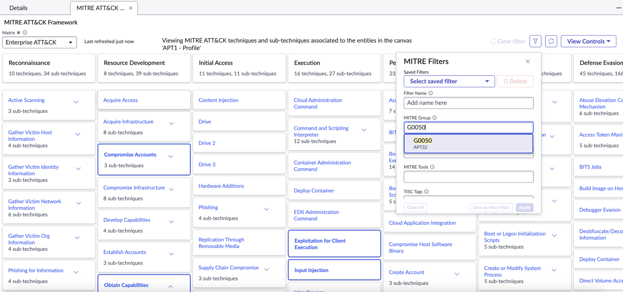Viewport: 623px width, 292px height.
Task: Open Compromise Host Software Binary technique
Action: [x=421, y=247]
